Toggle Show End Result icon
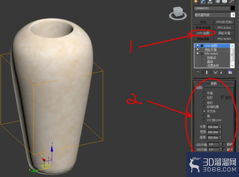Viewport: 239px width, 177px height. [x=207, y=72]
